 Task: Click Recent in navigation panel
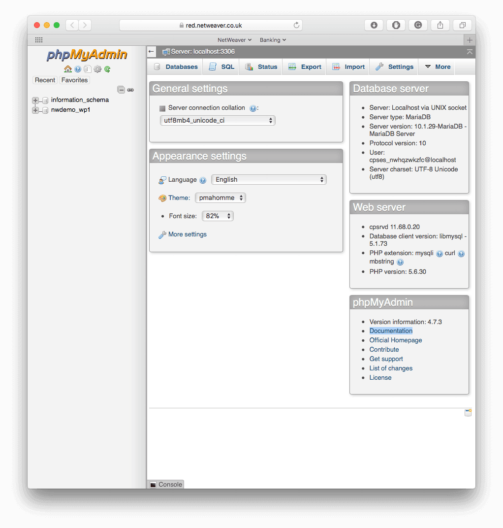[45, 80]
